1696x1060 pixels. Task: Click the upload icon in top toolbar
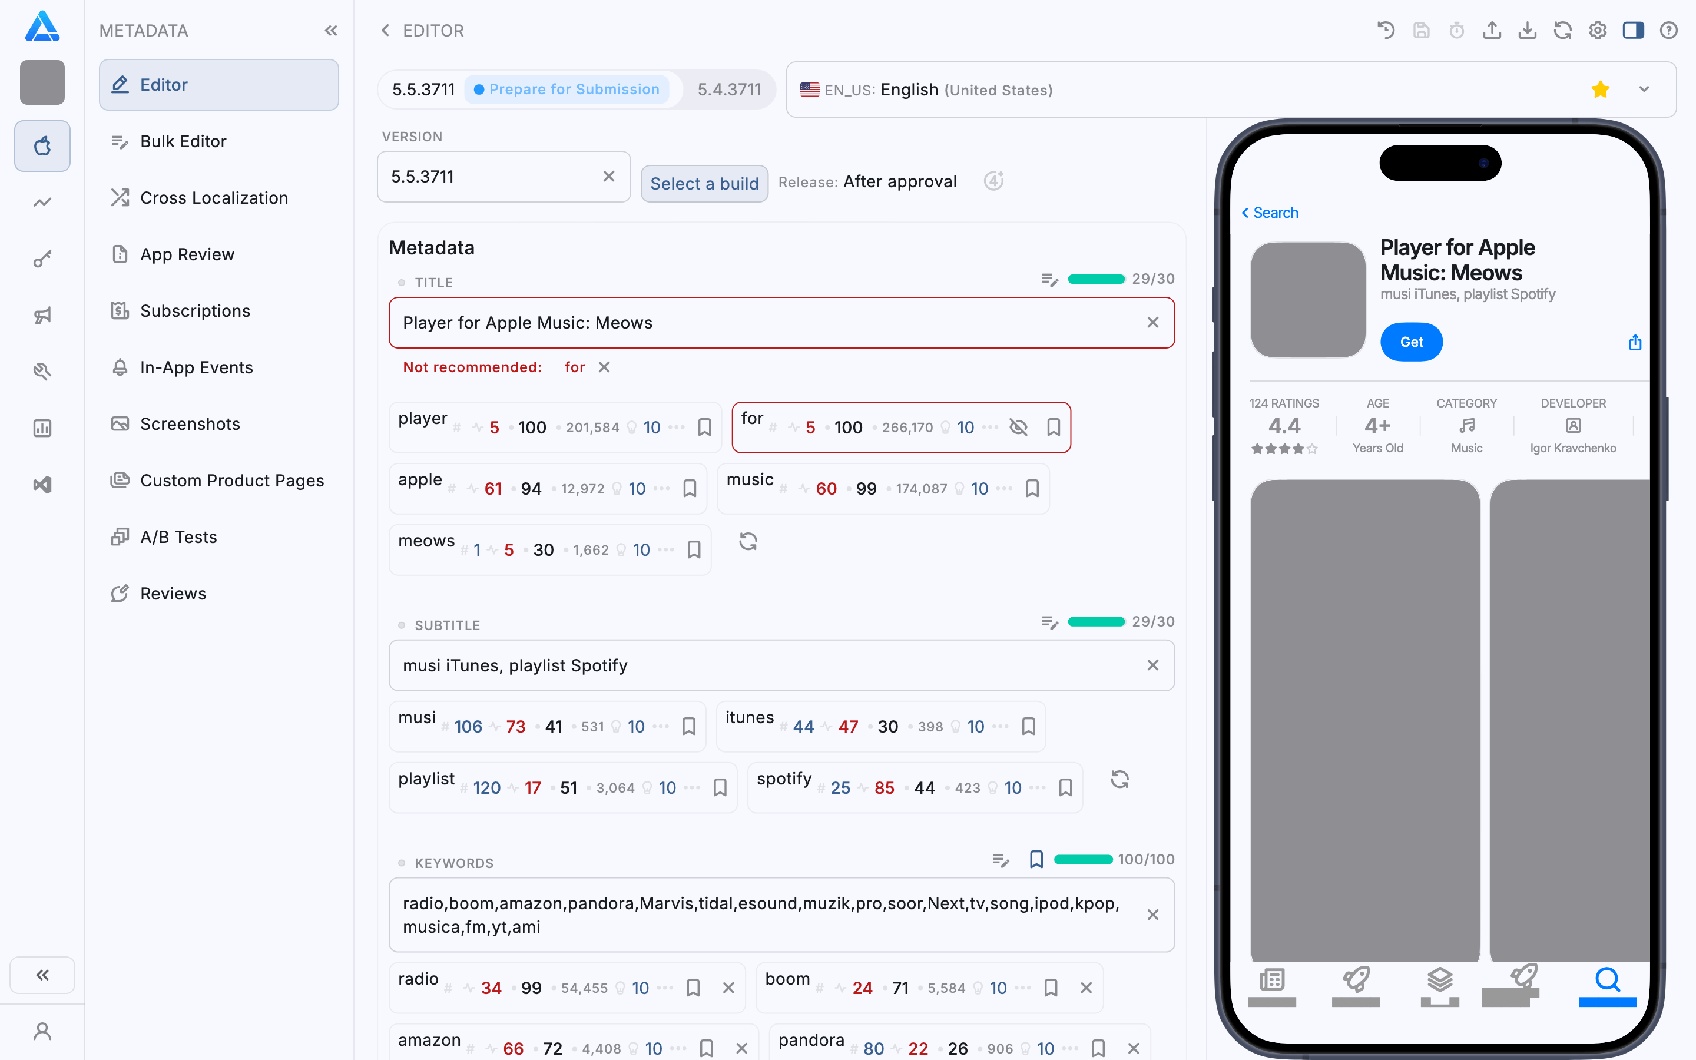(1492, 30)
